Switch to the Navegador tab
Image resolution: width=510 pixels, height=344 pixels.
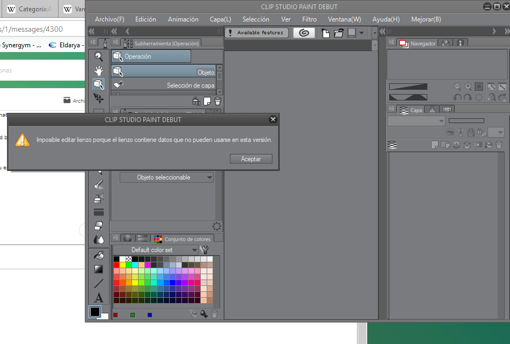pos(418,44)
